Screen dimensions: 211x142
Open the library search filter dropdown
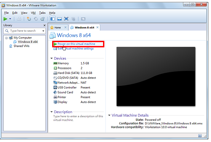(x=43, y=31)
